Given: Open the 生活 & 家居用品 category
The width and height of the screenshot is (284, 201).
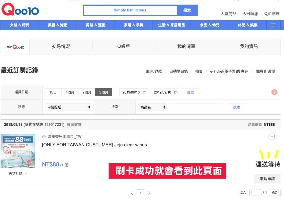Looking at the screenshot, I should [x=172, y=25].
